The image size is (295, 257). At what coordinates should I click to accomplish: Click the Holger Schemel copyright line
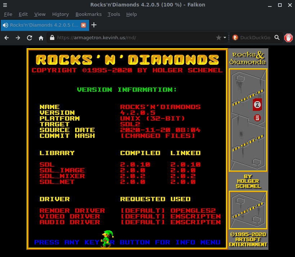click(x=127, y=70)
